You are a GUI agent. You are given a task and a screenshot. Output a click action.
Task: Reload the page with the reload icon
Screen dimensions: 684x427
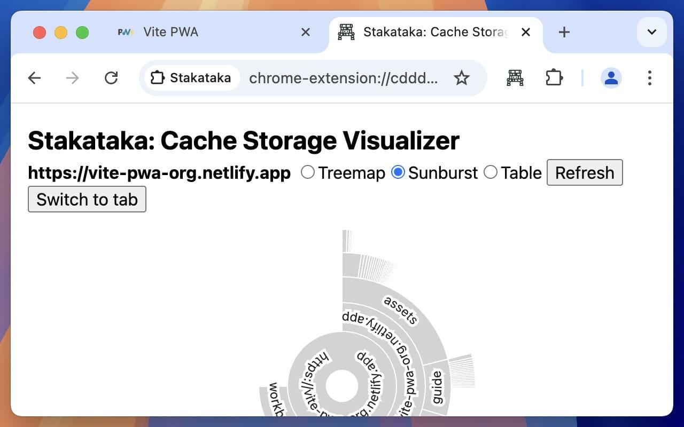coord(111,78)
